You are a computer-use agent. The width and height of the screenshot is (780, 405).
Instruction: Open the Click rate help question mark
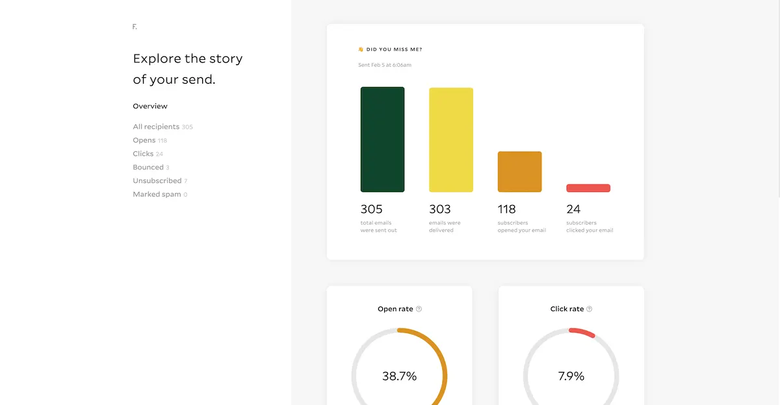(589, 309)
